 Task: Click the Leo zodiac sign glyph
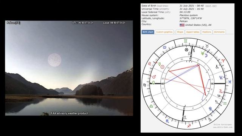(150, 63)
